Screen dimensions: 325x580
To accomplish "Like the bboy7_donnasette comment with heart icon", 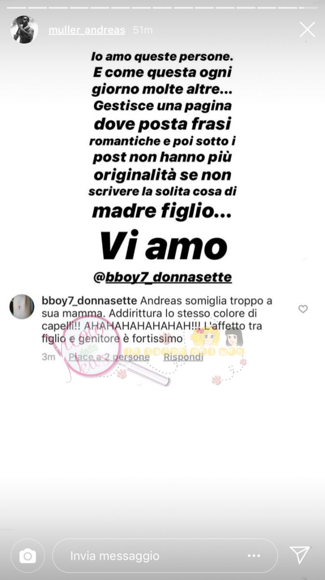I will tap(303, 309).
